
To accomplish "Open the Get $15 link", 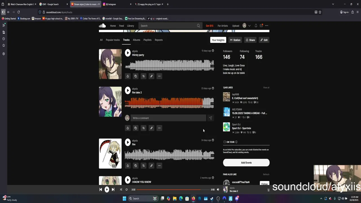I will [x=210, y=26].
